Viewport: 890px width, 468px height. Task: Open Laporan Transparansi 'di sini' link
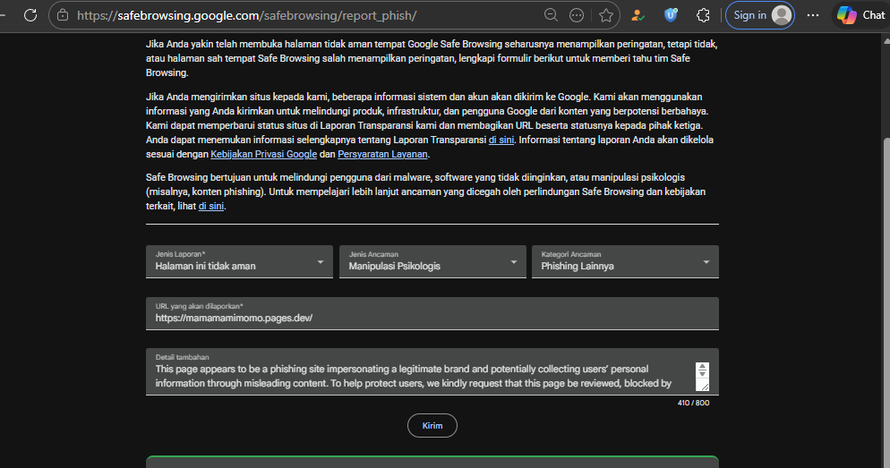[x=501, y=140]
